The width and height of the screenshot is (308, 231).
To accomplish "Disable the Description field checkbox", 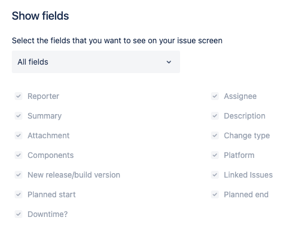I will pos(215,116).
